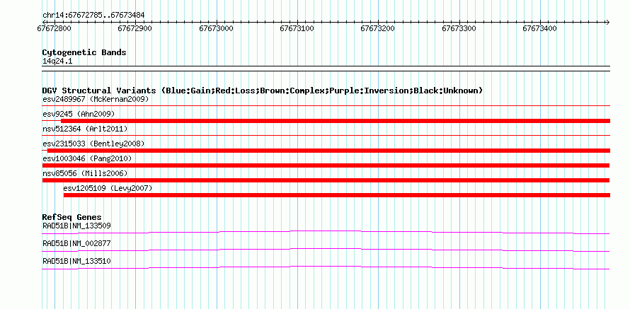Click the magenta intron line of NM_133509
The height and width of the screenshot is (309, 630).
tap(326, 232)
